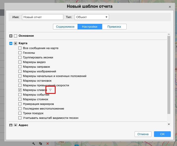This screenshot has width=177, height=146.
Task: Expand the Адрес section
Action: tap(11, 125)
